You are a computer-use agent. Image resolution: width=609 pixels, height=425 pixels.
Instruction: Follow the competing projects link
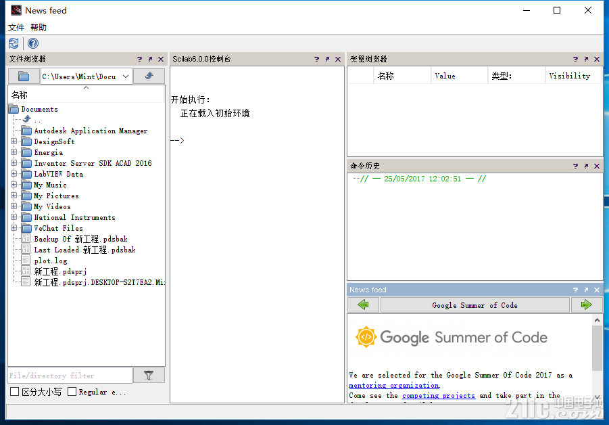coord(439,395)
